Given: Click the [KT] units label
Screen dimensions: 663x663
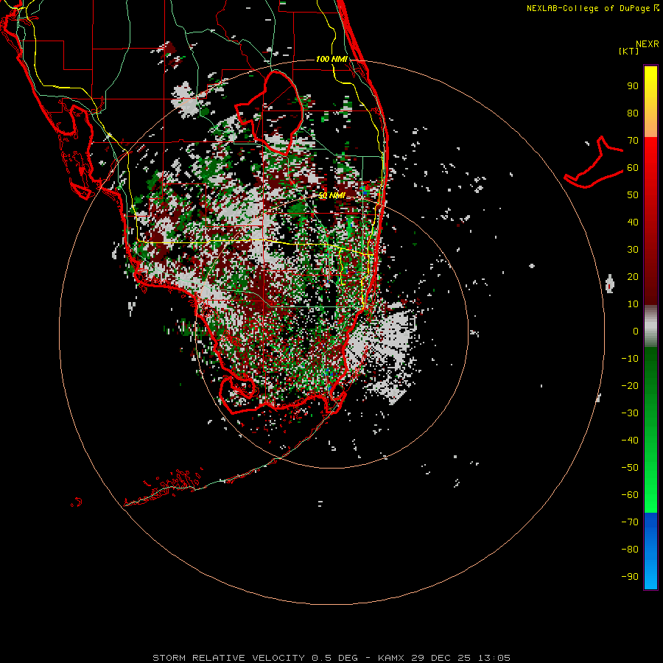Looking at the screenshot, I should click(629, 52).
